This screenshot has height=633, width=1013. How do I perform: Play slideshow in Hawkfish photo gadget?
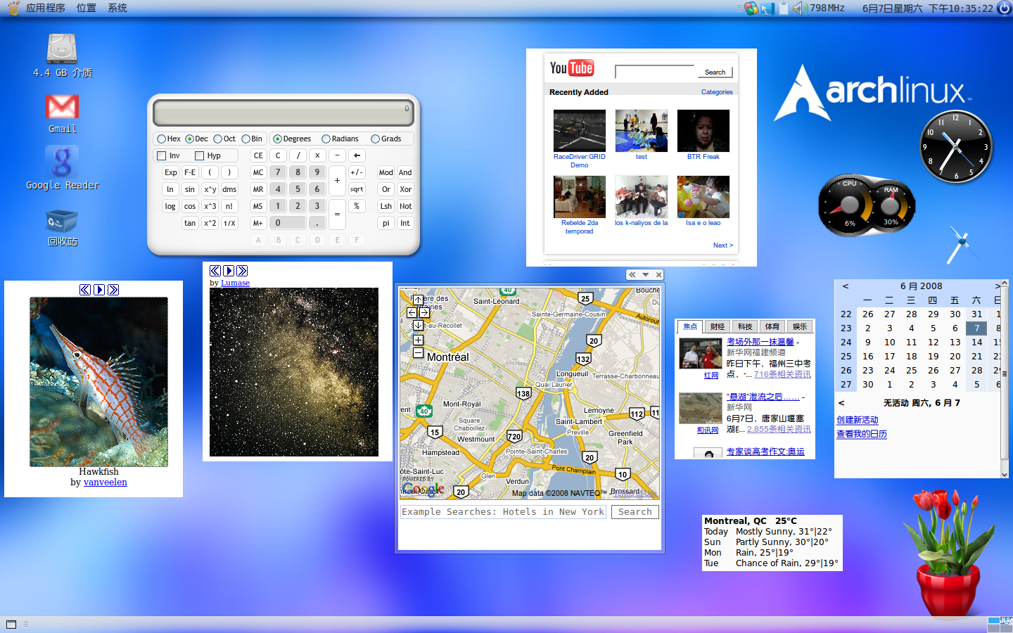click(x=99, y=290)
